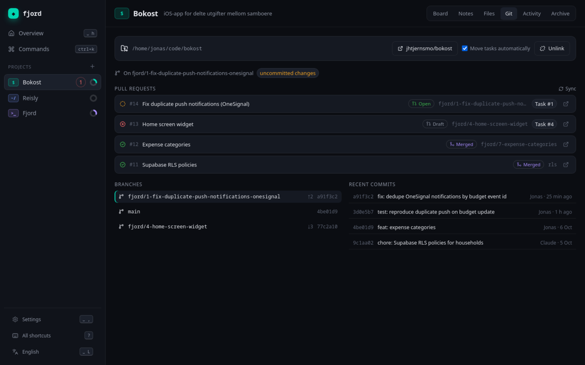Click the folder icon beside repository path
Screen dimensions: 585x365
point(124,48)
